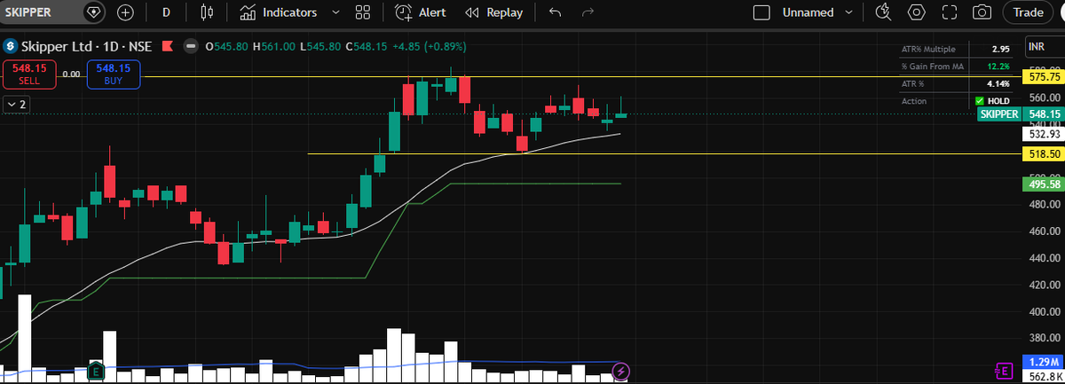The width and height of the screenshot is (1065, 384).
Task: Sell at 548.15
Action: 29,74
